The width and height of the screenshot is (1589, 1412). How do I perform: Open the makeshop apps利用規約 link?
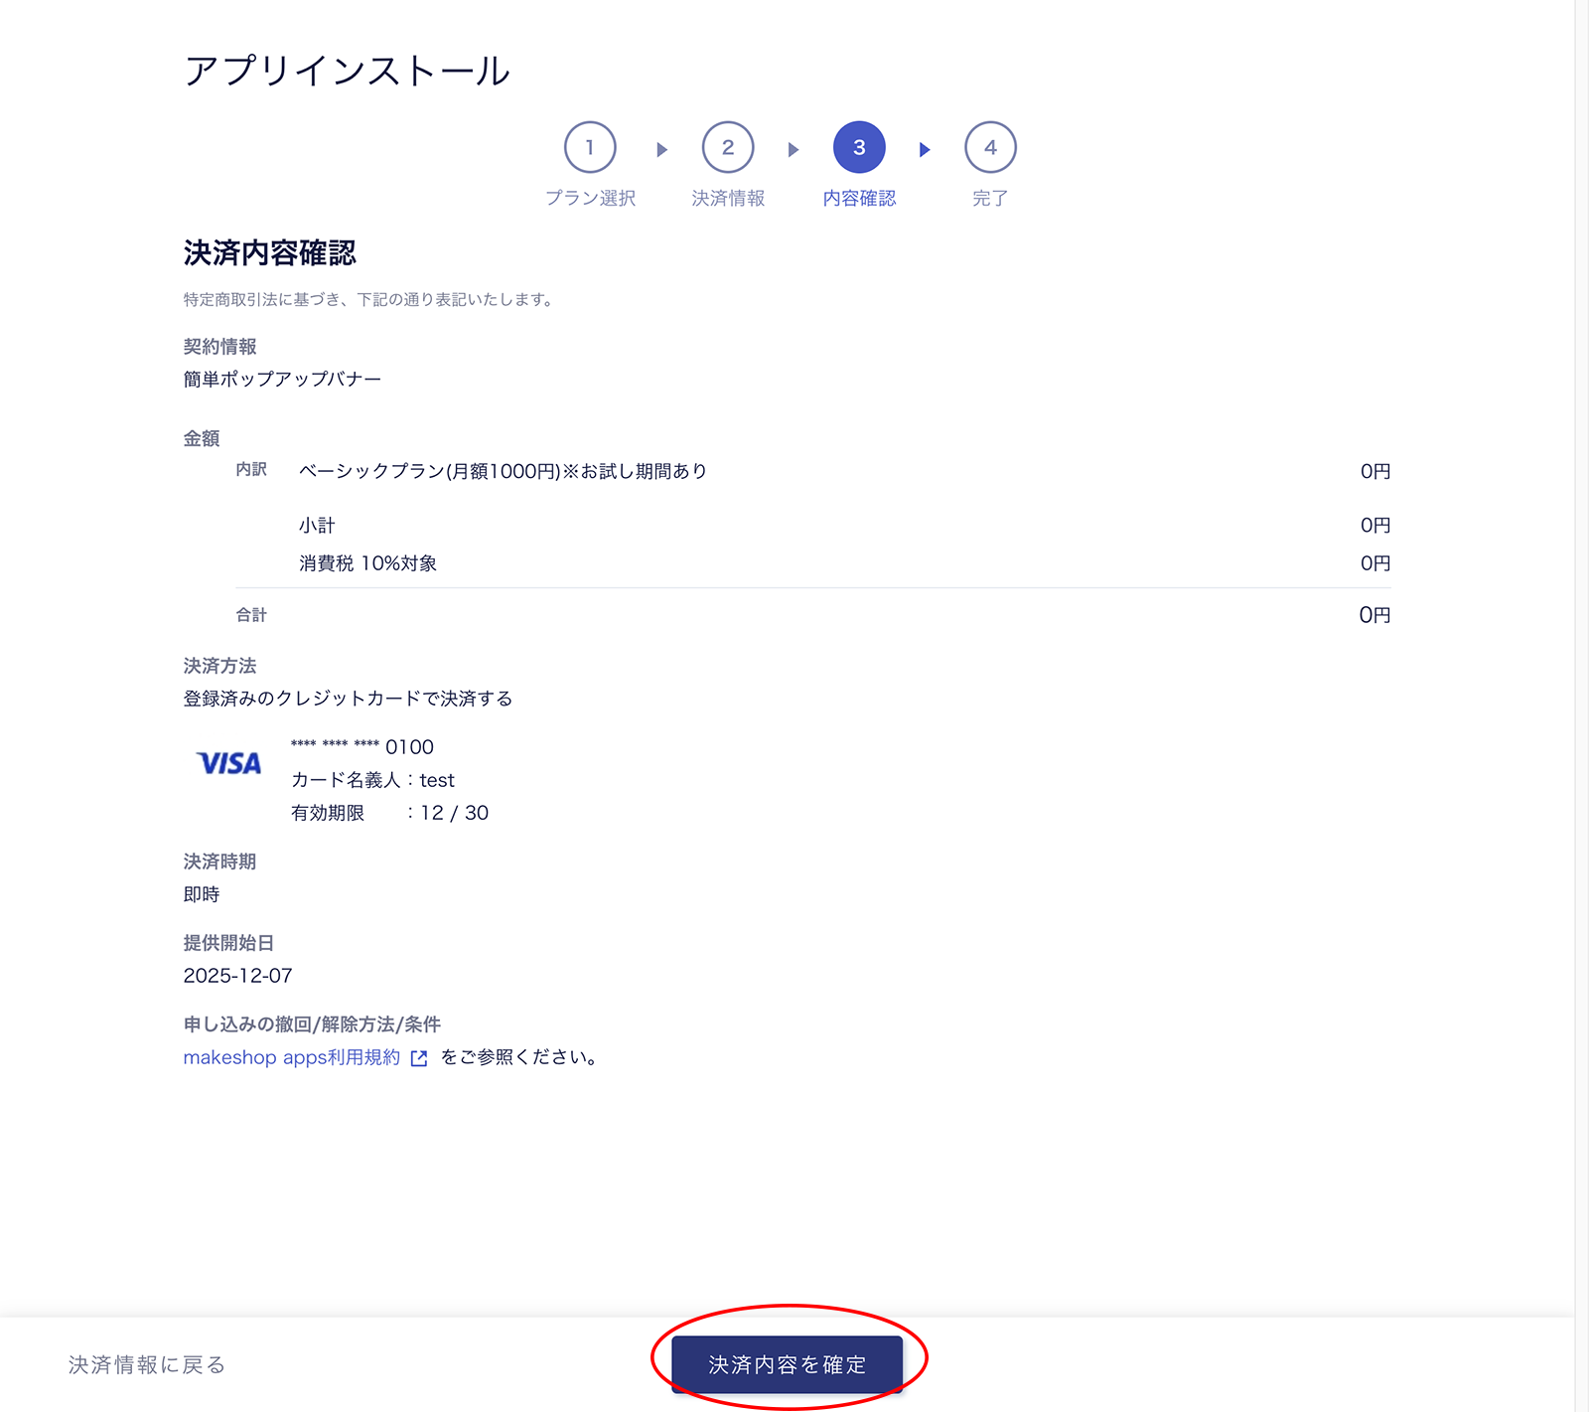[292, 1057]
